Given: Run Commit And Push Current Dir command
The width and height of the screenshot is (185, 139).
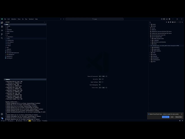Looking at the screenshot, I should point(158,35).
